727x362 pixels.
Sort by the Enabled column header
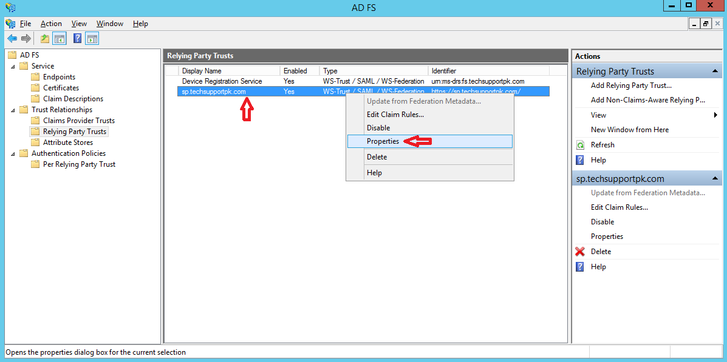pos(299,71)
